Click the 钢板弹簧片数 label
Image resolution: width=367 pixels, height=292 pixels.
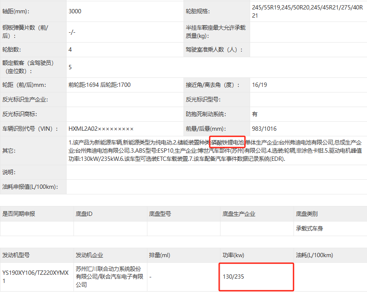point(25,32)
